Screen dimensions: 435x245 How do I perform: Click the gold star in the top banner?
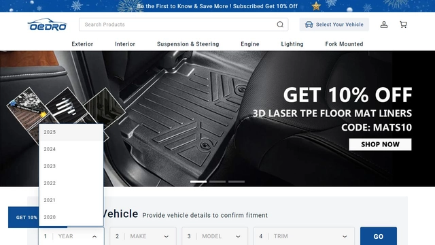pos(316,6)
